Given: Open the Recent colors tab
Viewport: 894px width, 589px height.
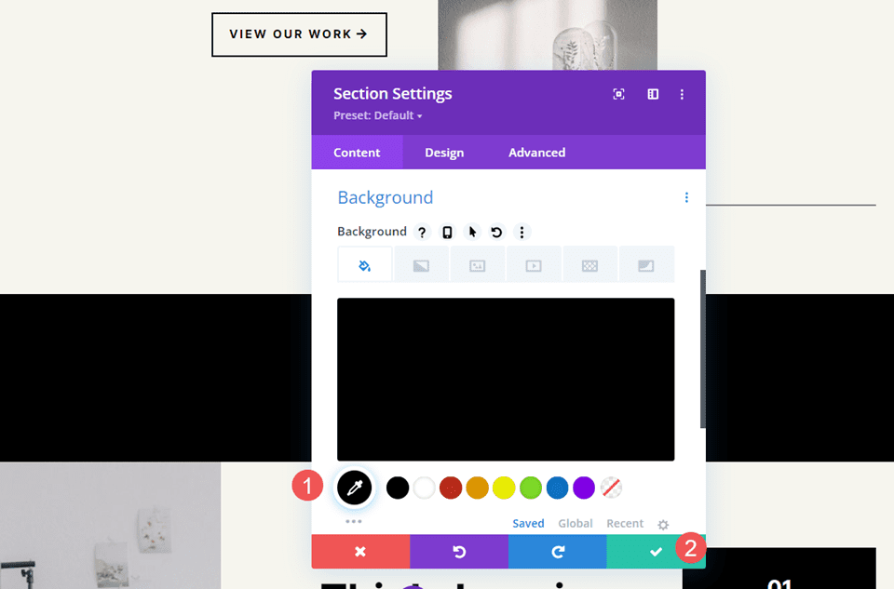Looking at the screenshot, I should tap(625, 523).
